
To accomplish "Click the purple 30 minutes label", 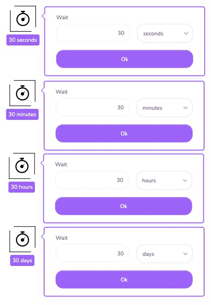I will [23, 114].
